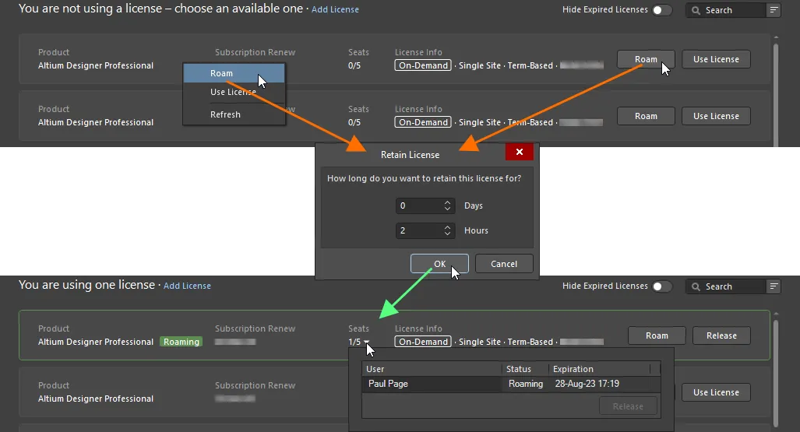
Task: Click search magnifier icon in bottom panel
Action: pyautogui.click(x=696, y=286)
